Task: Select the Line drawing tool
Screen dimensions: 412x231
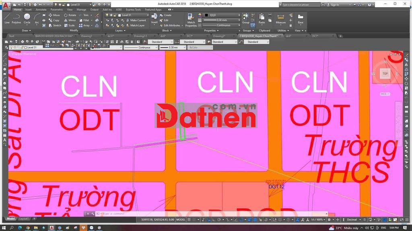Action: pyautogui.click(x=7, y=18)
